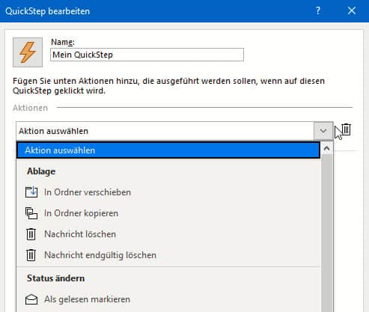The height and width of the screenshot is (312, 369).
Task: Choose In Ordner verschieben from the list
Action: [x=168, y=192]
